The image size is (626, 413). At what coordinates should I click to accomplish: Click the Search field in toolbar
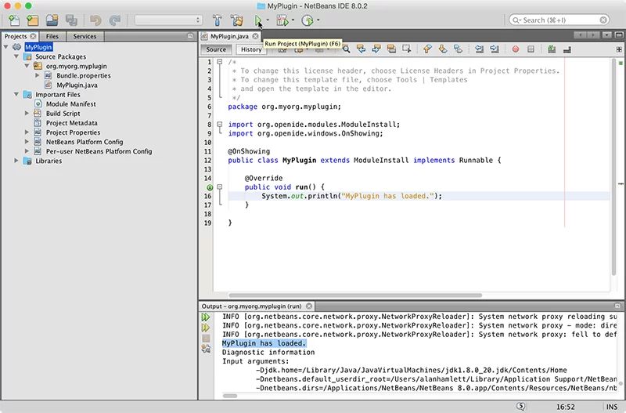coord(559,20)
